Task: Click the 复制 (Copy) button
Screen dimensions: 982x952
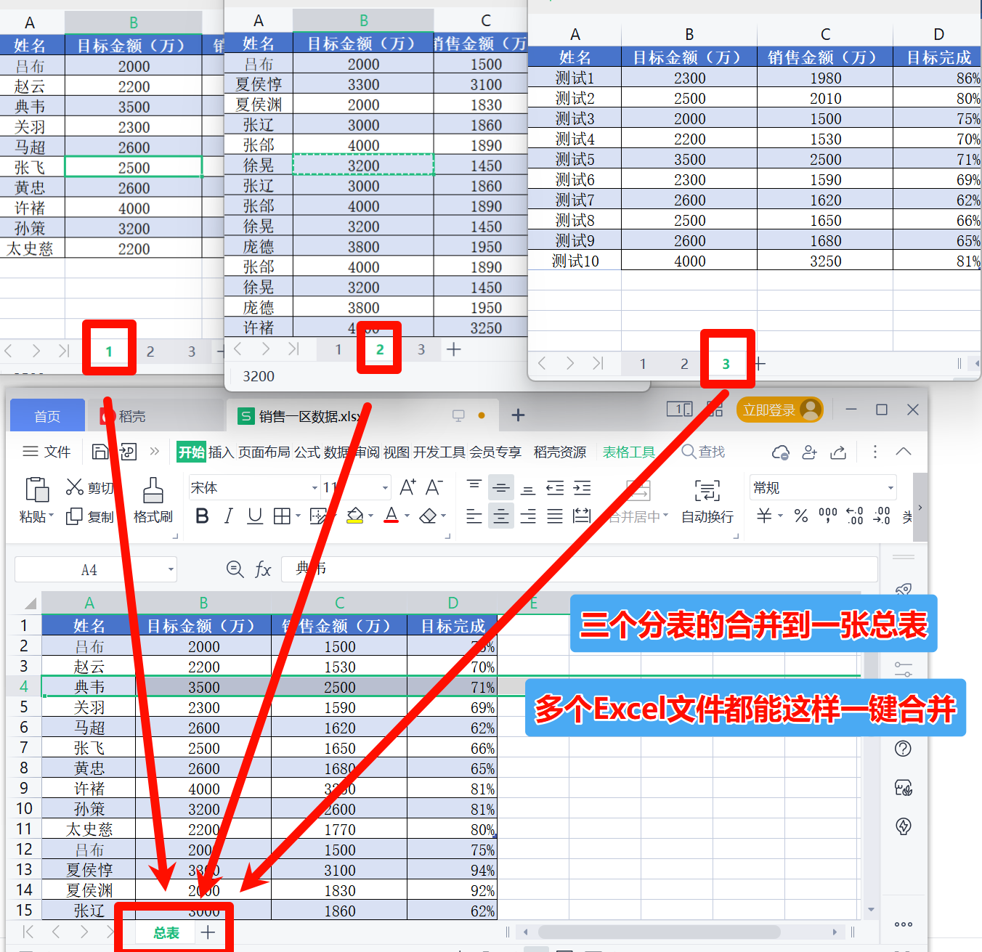Action: [x=91, y=516]
